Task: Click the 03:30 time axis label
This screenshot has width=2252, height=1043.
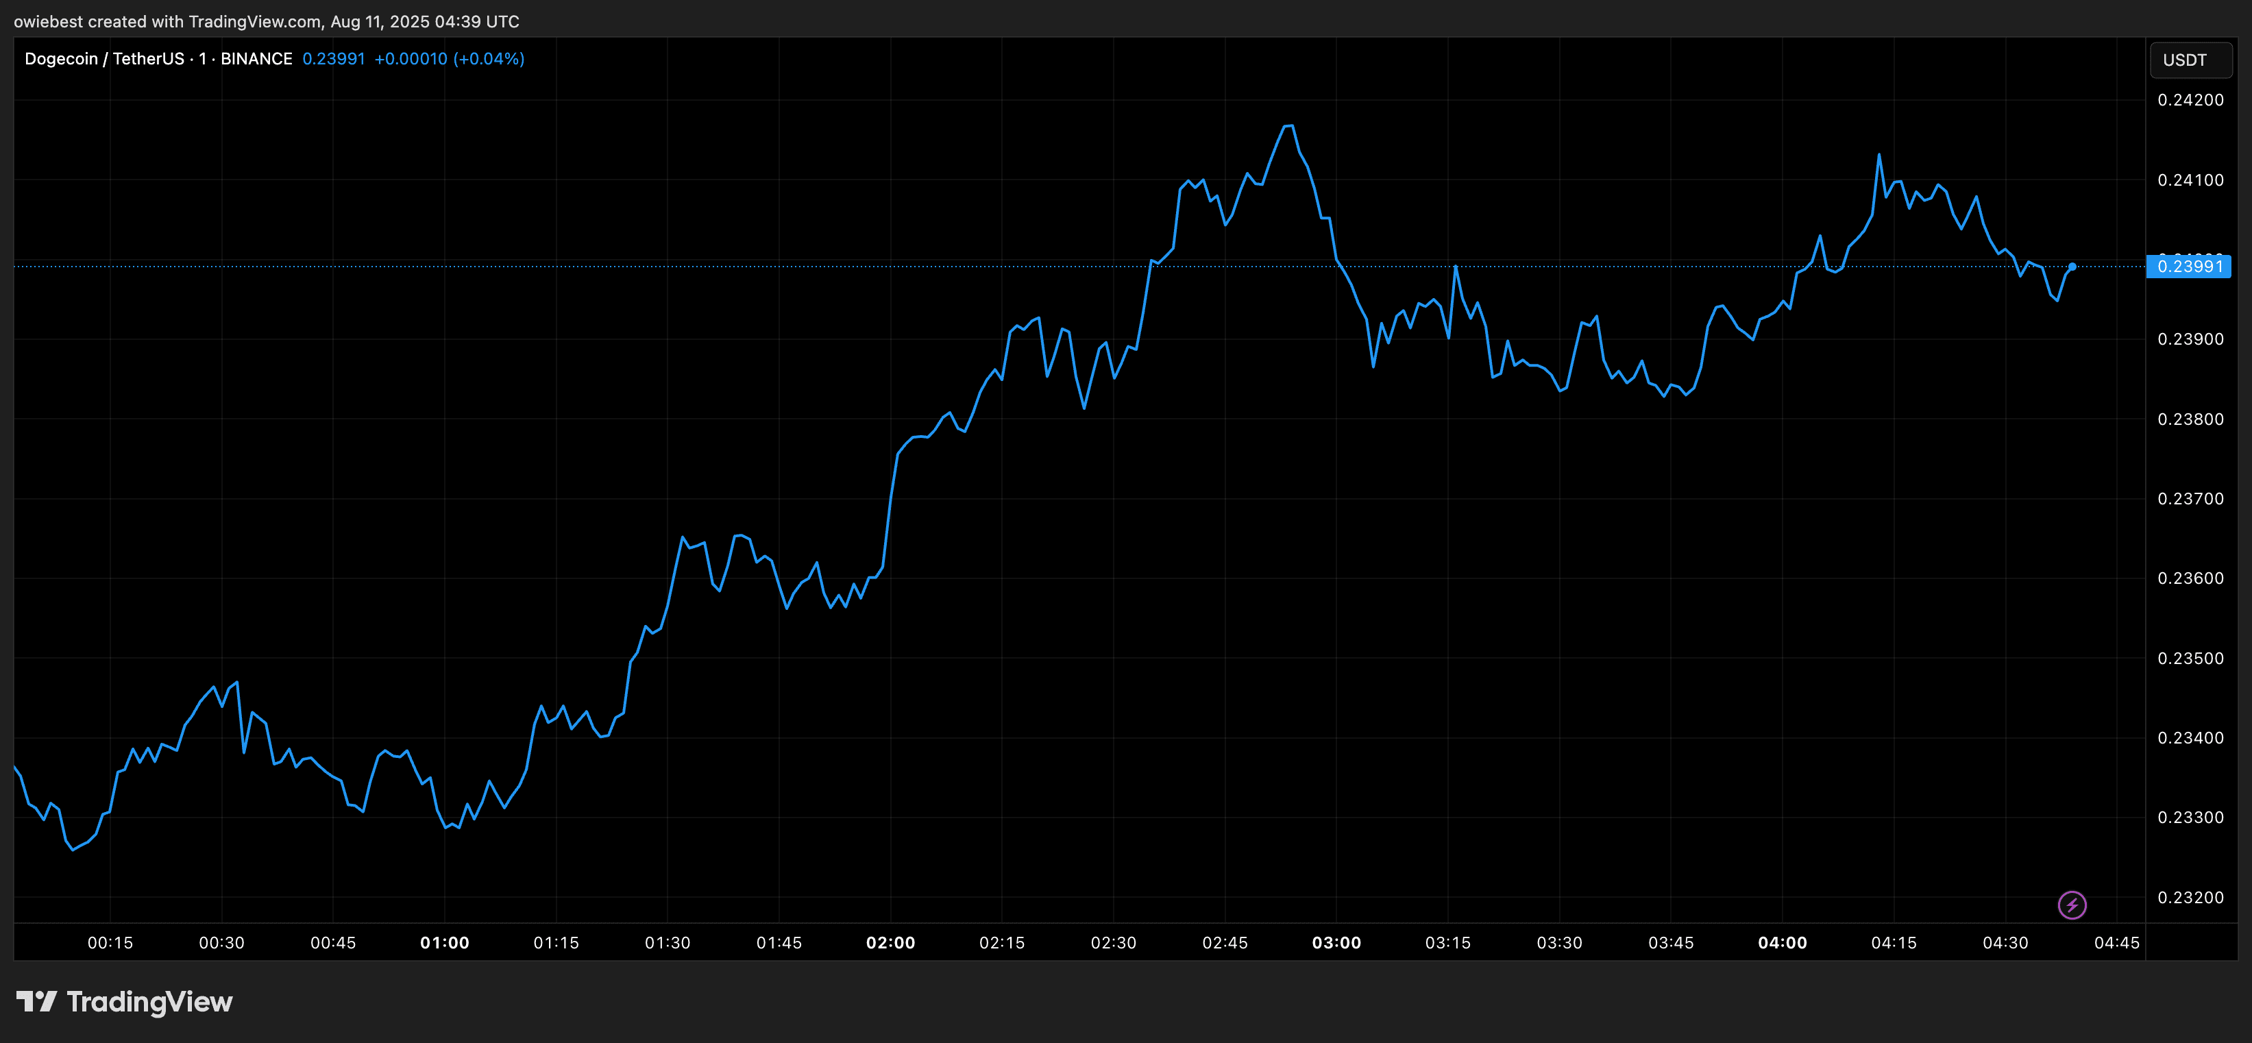Action: (1560, 942)
